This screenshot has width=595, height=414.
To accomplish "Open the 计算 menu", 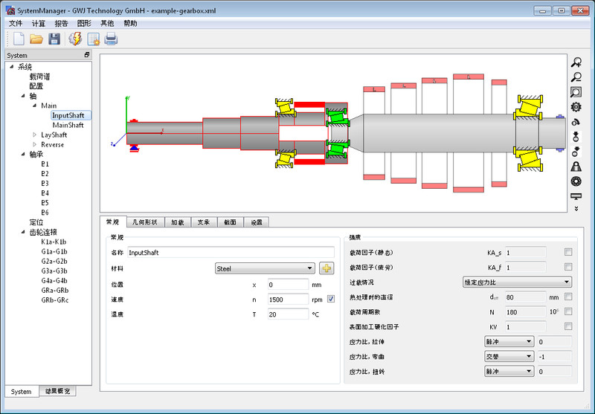I will (39, 23).
